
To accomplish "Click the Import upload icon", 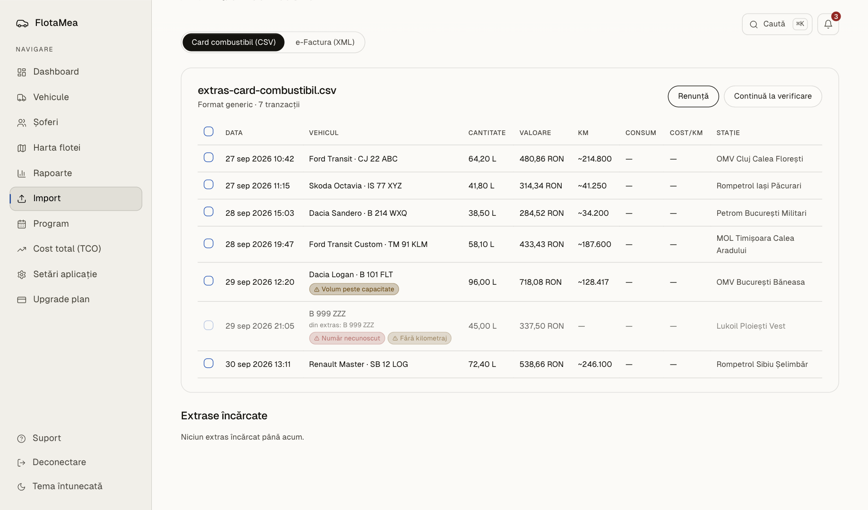I will (22, 199).
